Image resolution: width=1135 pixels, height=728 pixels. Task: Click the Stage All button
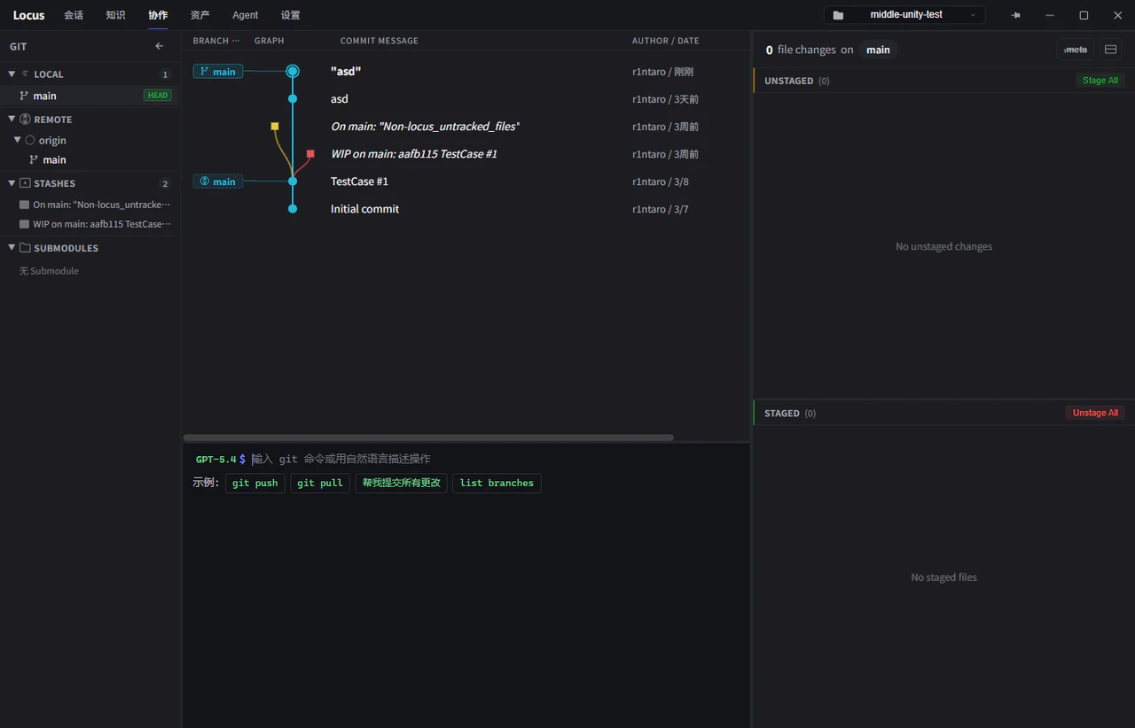click(1100, 80)
